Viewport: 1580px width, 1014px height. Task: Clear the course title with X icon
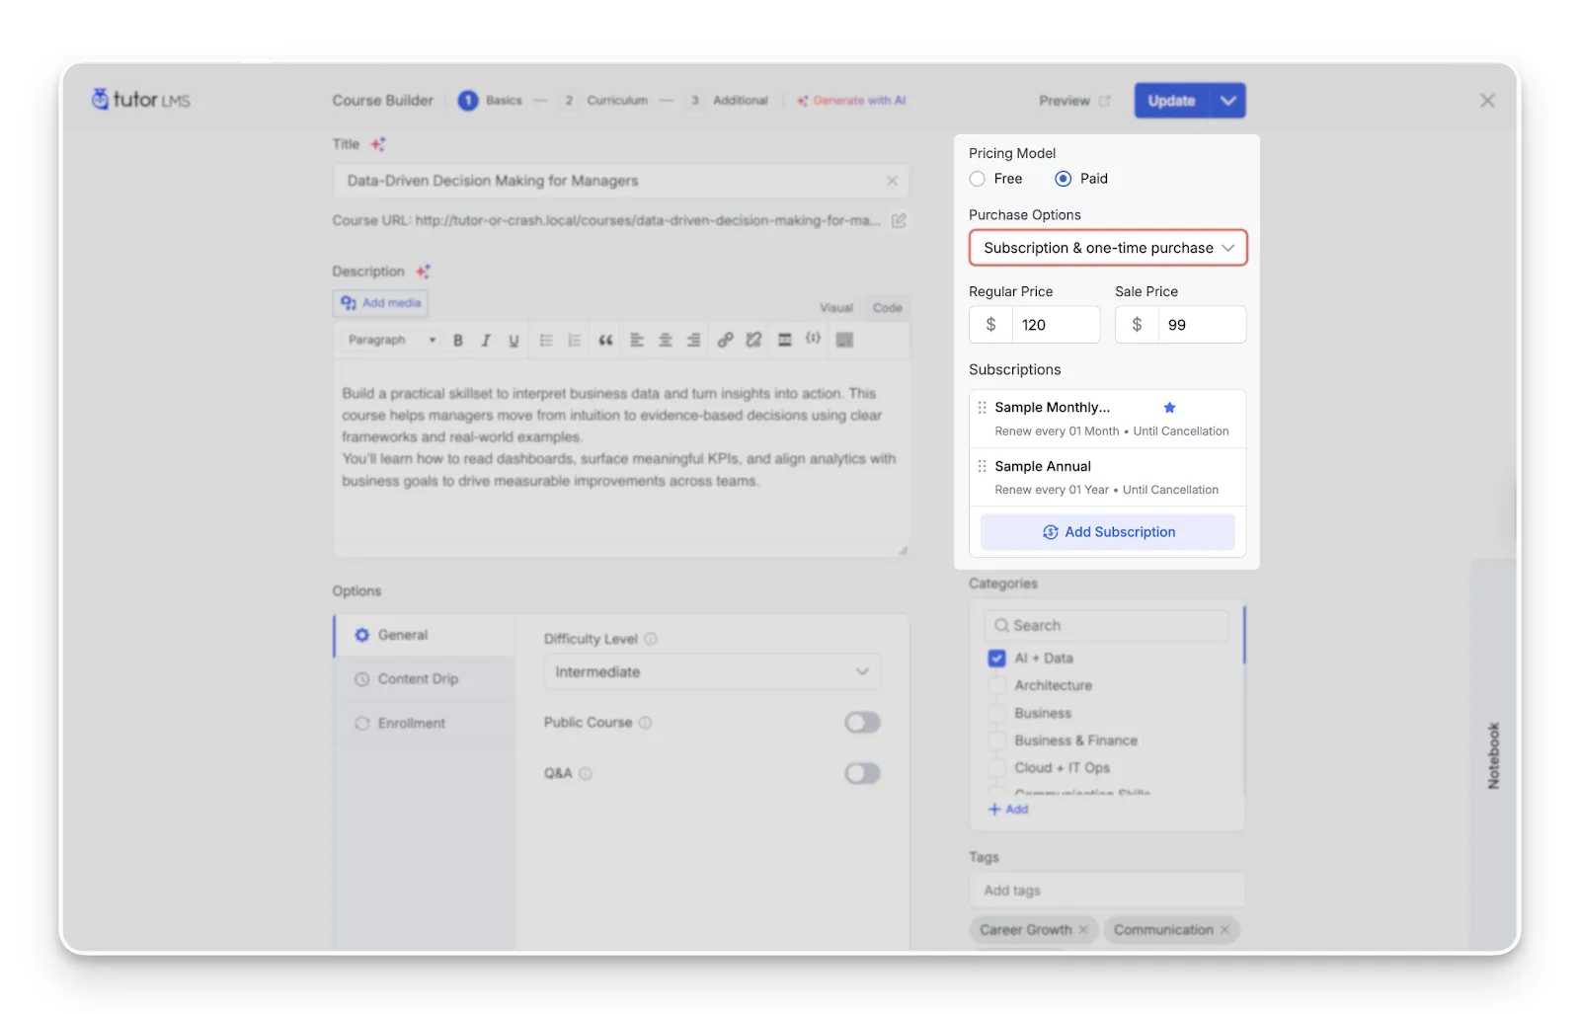[x=892, y=181]
